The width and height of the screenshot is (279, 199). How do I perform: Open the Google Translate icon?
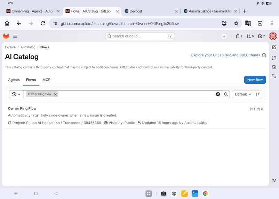[248, 23]
